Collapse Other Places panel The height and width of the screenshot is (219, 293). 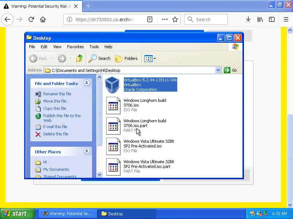click(86, 151)
